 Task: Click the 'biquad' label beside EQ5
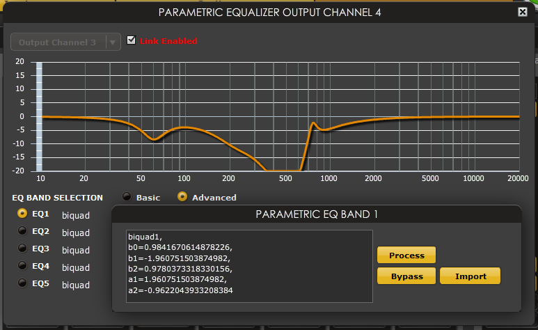pos(76,285)
